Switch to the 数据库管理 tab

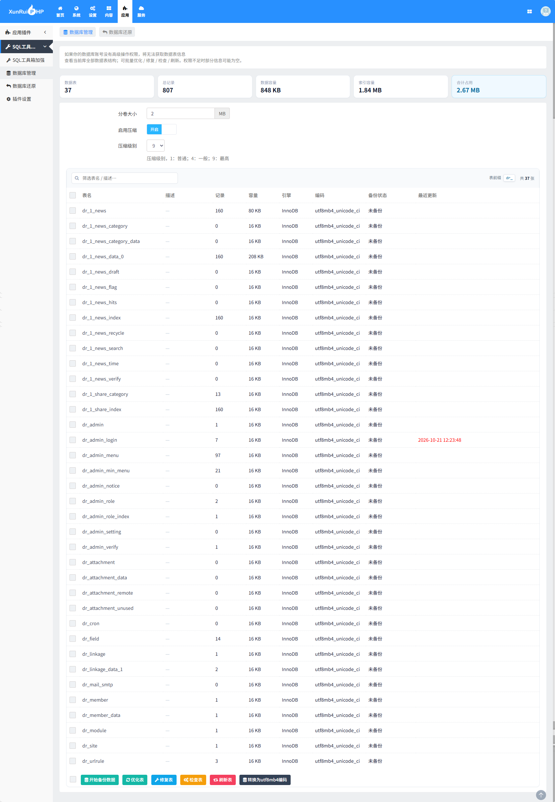pyautogui.click(x=77, y=32)
